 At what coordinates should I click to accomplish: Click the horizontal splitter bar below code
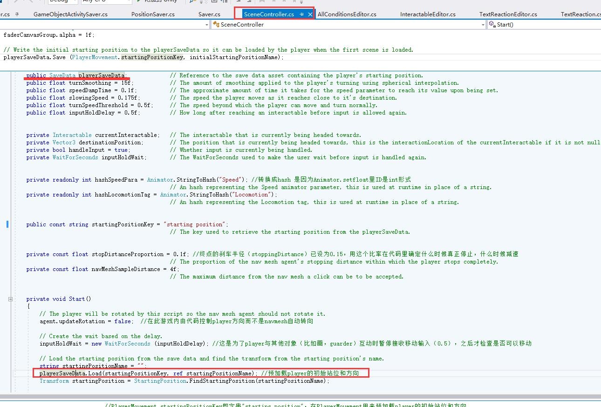(300, 397)
